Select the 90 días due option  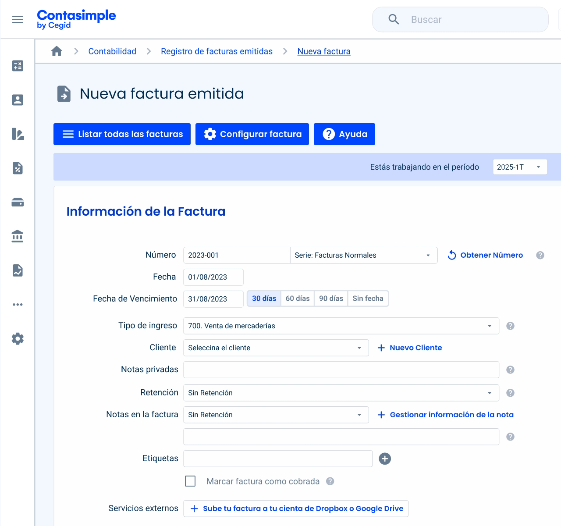[331, 299]
